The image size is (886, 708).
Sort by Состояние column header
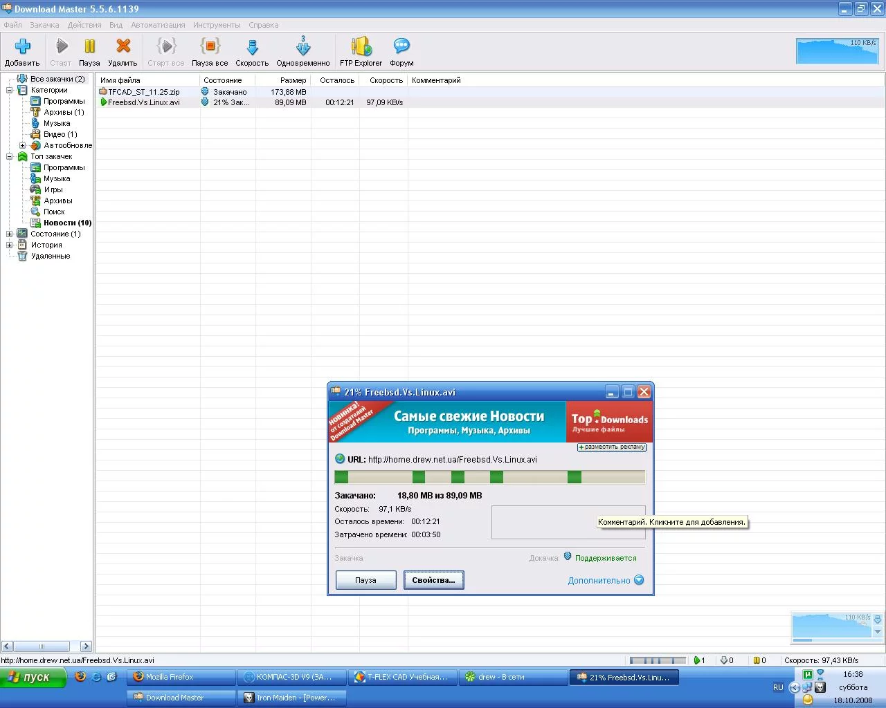(228, 80)
